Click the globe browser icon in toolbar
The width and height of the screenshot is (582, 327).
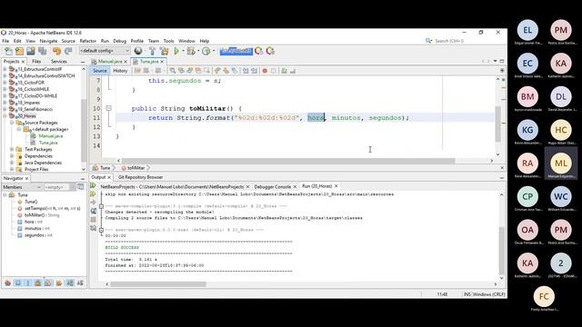(138, 51)
